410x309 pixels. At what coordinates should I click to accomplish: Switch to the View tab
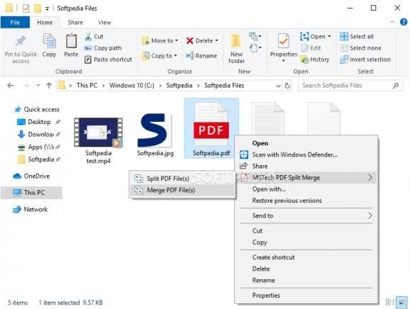coord(104,23)
